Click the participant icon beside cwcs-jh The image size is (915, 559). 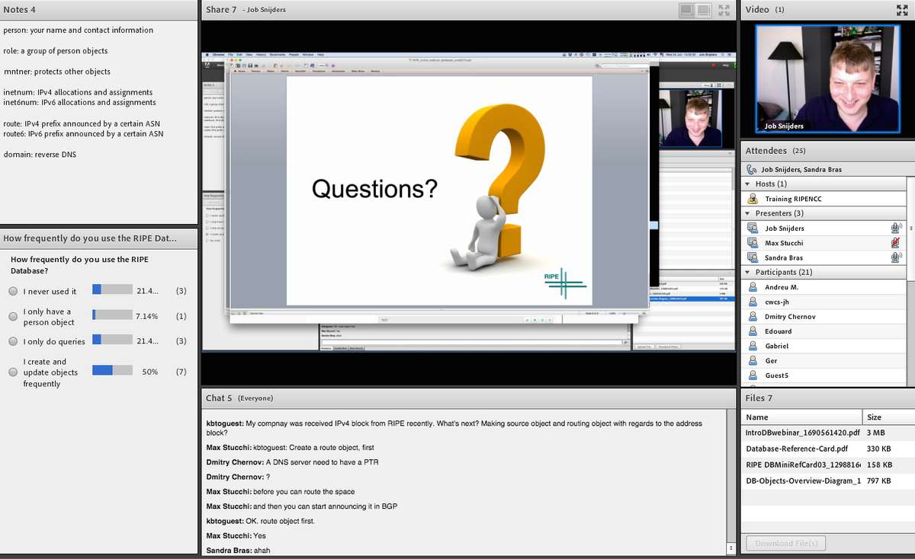click(x=753, y=302)
